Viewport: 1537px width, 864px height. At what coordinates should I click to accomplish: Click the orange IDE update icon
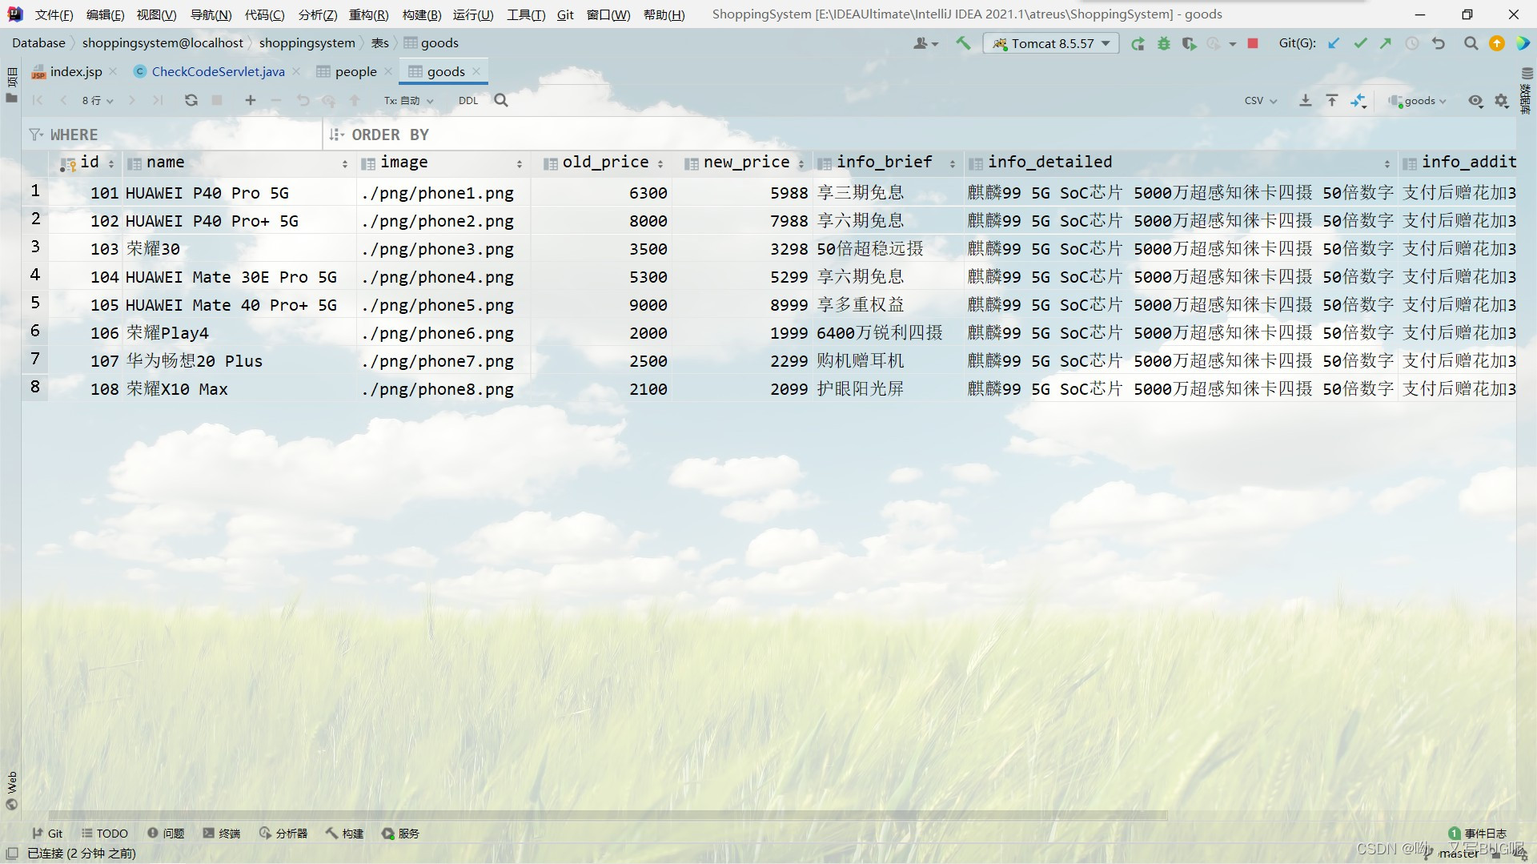point(1496,43)
